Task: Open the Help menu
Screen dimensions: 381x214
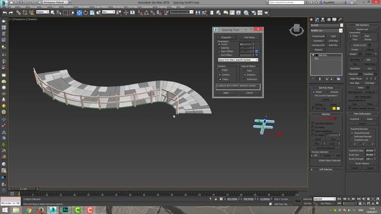Action: tap(173, 7)
